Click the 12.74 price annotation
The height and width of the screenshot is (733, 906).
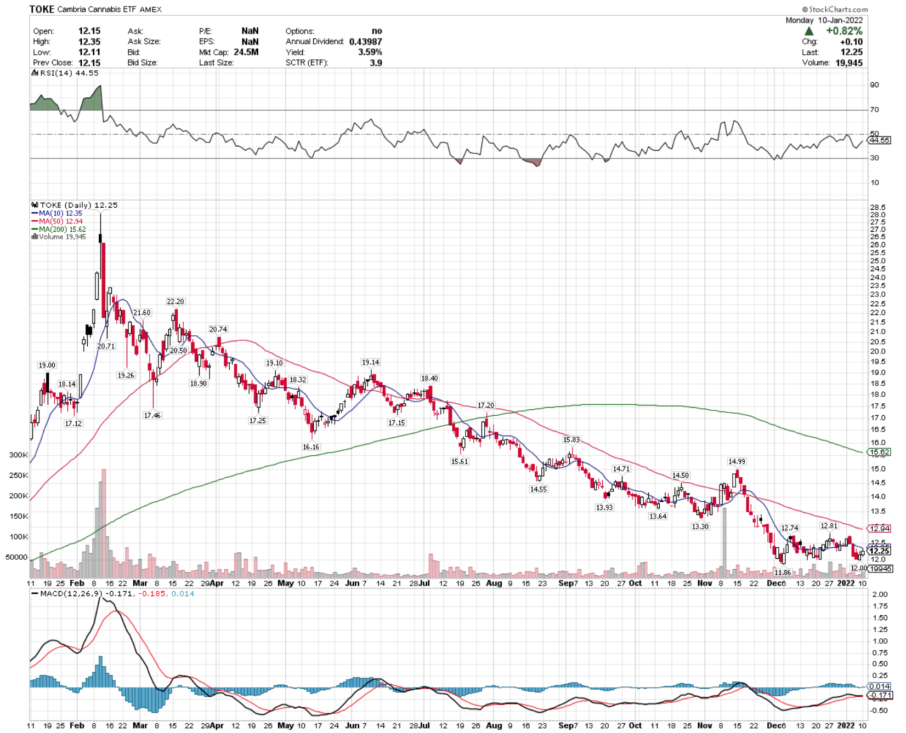[790, 528]
